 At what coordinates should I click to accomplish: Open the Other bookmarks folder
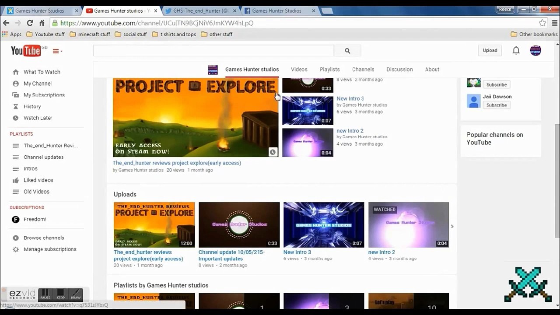click(x=534, y=34)
